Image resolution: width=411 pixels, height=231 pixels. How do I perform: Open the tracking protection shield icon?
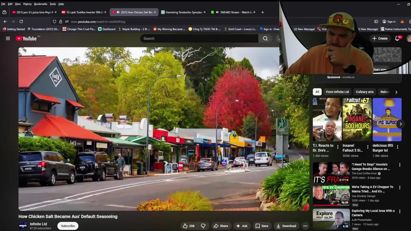point(55,21)
